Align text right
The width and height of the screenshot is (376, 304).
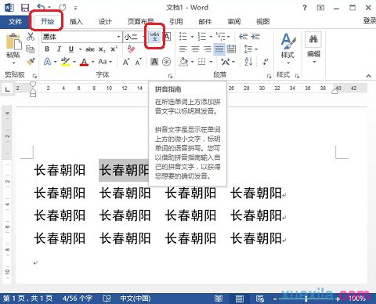pyautogui.click(x=208, y=49)
